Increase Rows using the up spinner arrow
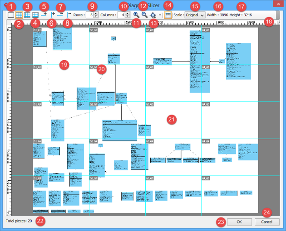Image resolution: width=286 pixels, height=231 pixels. point(96,13)
